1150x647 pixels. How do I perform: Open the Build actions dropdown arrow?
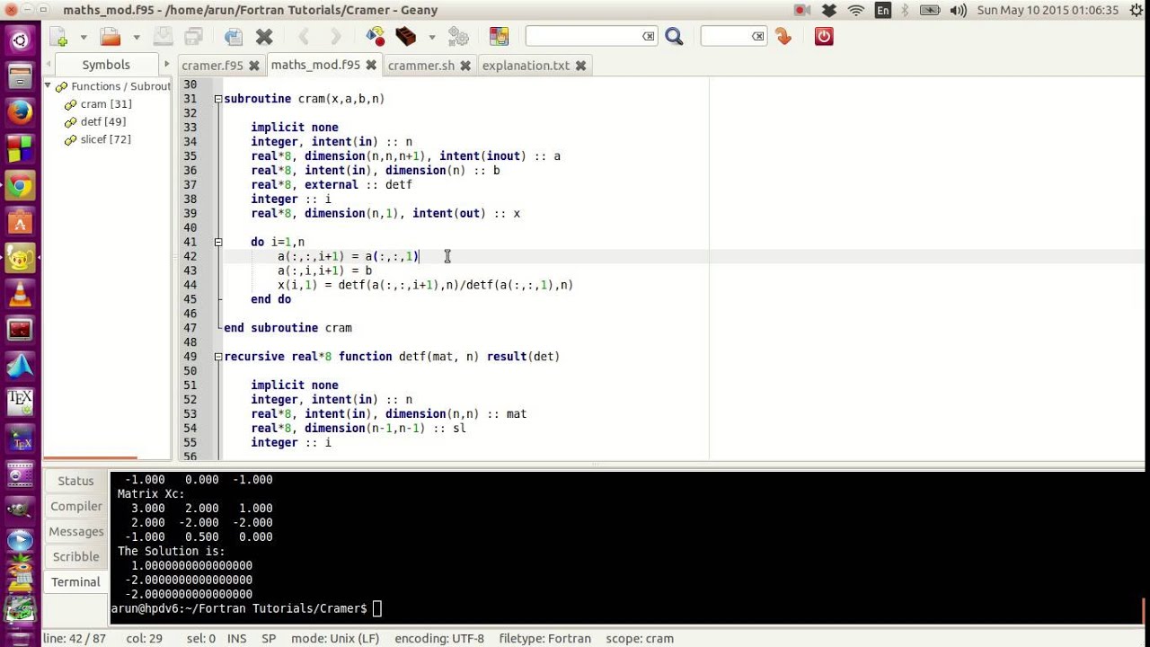pyautogui.click(x=431, y=37)
